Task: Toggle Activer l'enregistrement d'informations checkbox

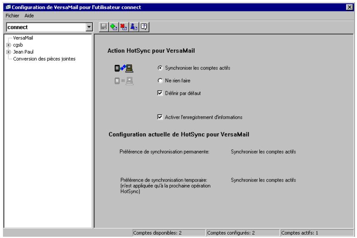Action: pyautogui.click(x=160, y=117)
